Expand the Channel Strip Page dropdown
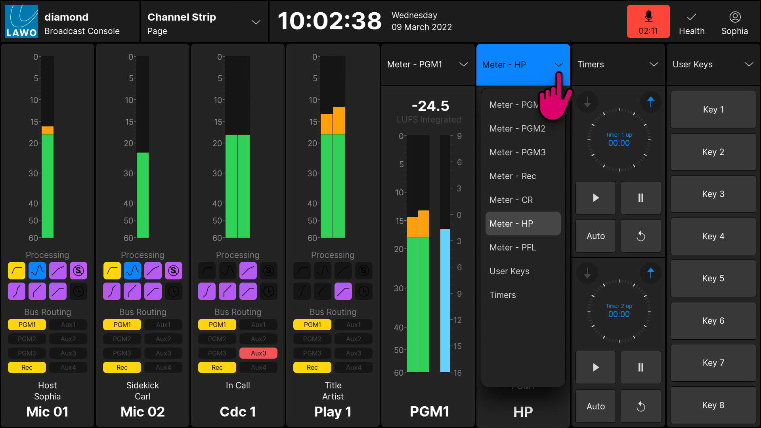Viewport: 761px width, 428px height. pos(256,22)
